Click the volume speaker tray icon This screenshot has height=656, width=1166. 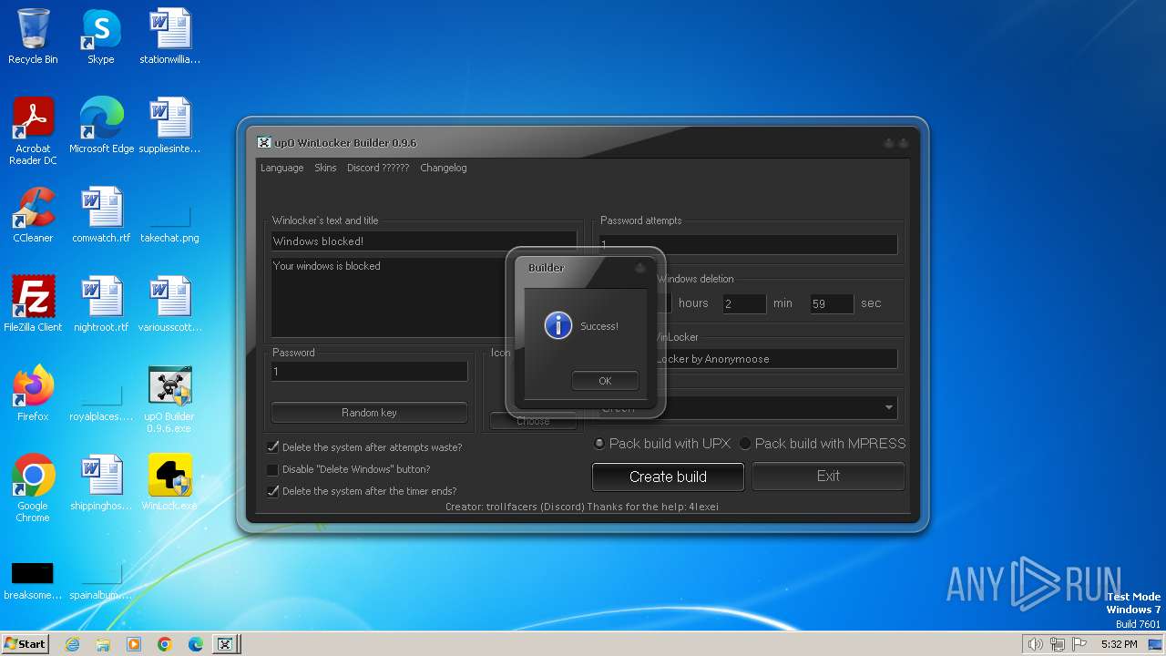point(1035,644)
